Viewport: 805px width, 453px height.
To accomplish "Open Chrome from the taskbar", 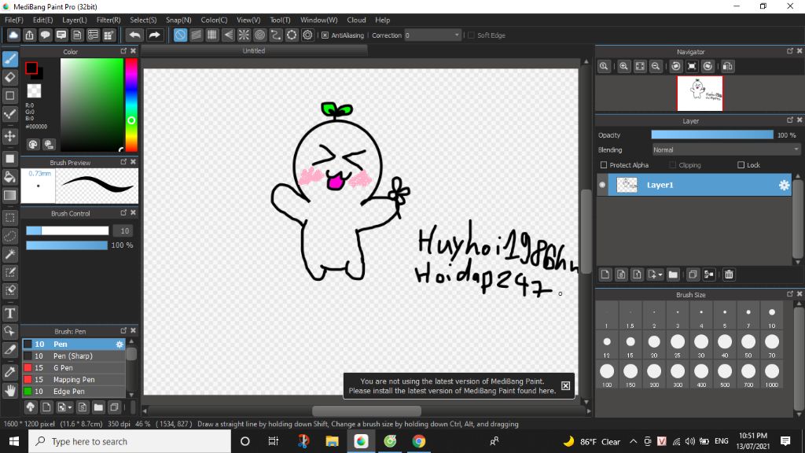I will (418, 441).
